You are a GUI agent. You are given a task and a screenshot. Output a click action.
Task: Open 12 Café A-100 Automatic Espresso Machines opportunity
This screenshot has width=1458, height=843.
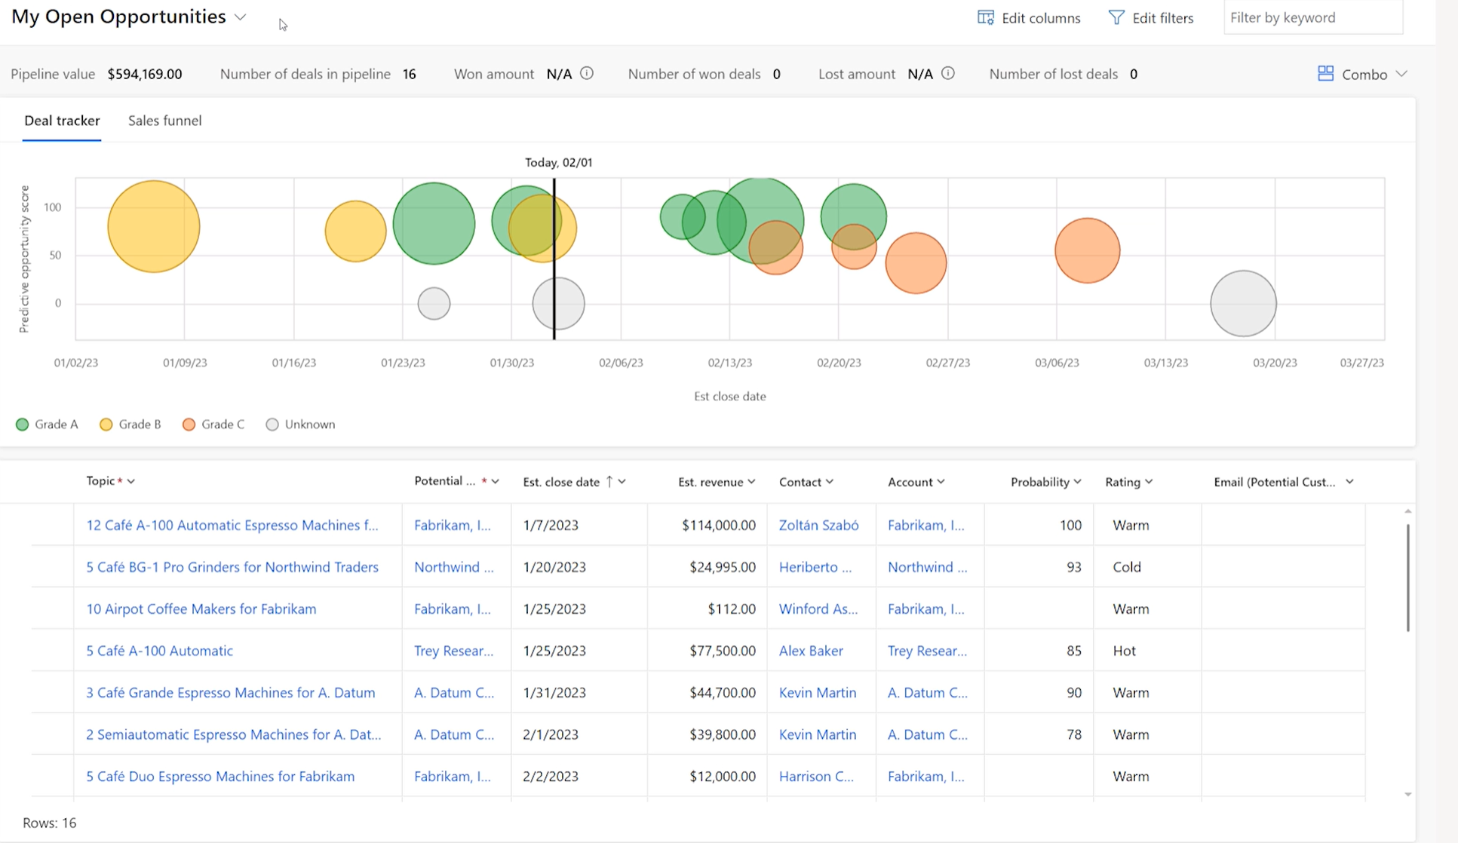[x=232, y=525]
